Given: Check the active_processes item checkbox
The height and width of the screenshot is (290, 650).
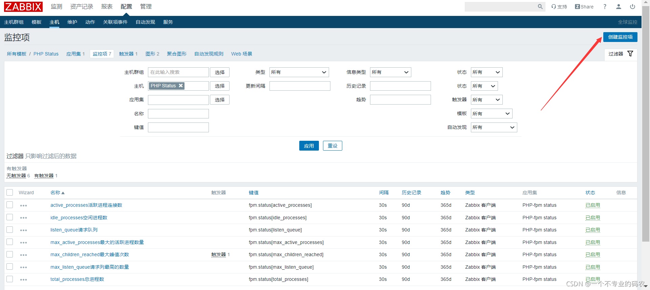Looking at the screenshot, I should (x=10, y=205).
